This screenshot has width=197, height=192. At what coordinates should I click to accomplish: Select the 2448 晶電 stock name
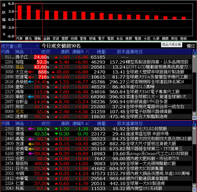coord(20,139)
